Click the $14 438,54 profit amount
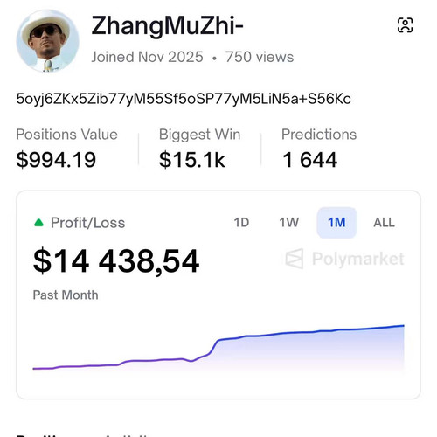 (116, 261)
